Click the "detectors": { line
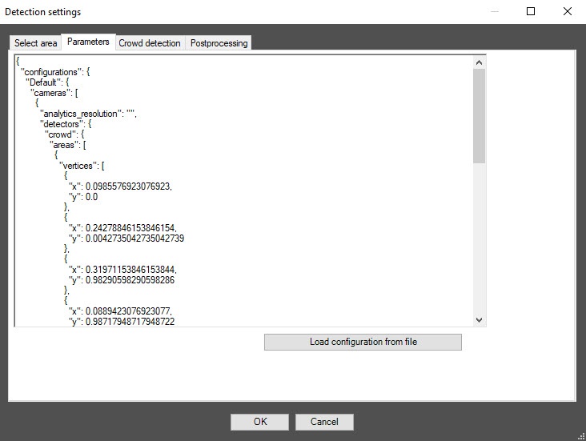Screen dimensions: 586x441 (x=66, y=124)
